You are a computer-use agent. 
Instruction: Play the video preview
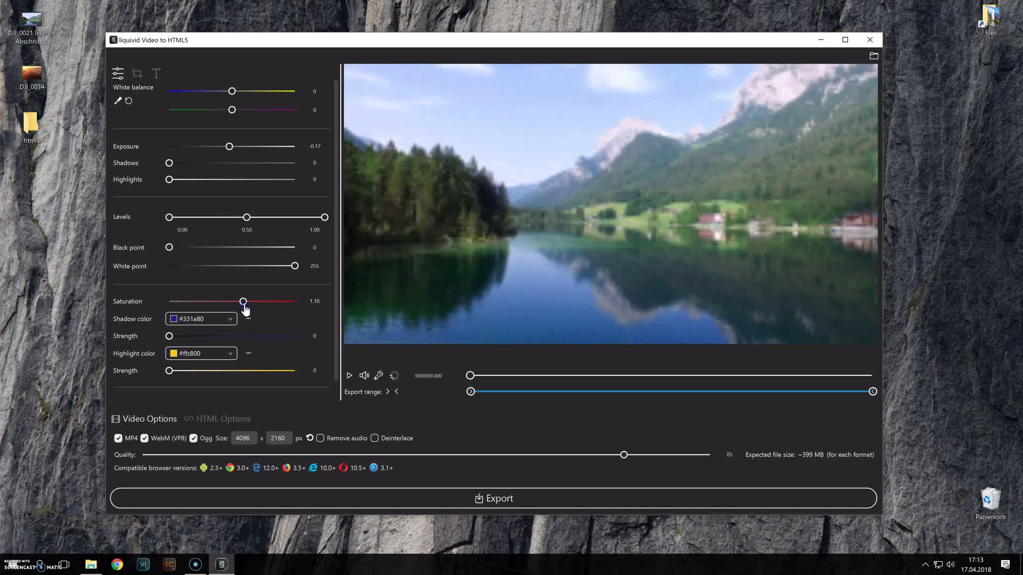point(349,375)
